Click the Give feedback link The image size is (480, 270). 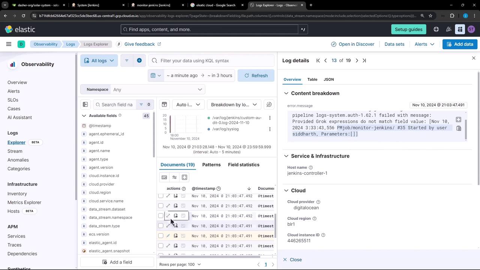142,44
